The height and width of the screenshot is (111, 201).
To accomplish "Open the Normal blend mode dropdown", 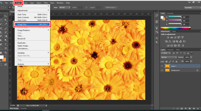I will tap(169, 57).
